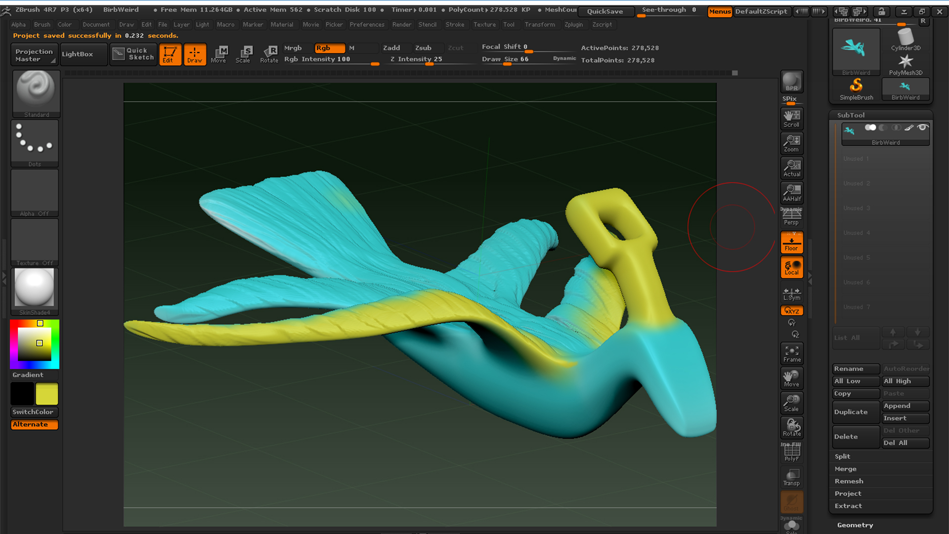Toggle BirbWeird subtool eye visibility
Screen dimensions: 949x534
(922, 128)
